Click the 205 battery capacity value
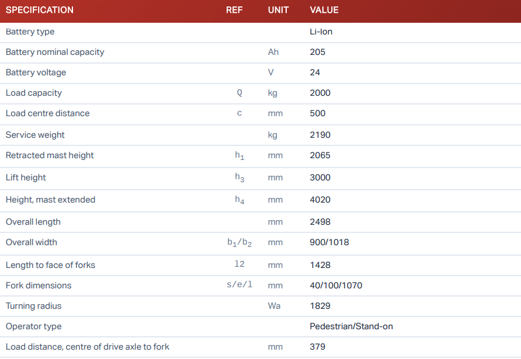The width and height of the screenshot is (521, 359). [317, 52]
